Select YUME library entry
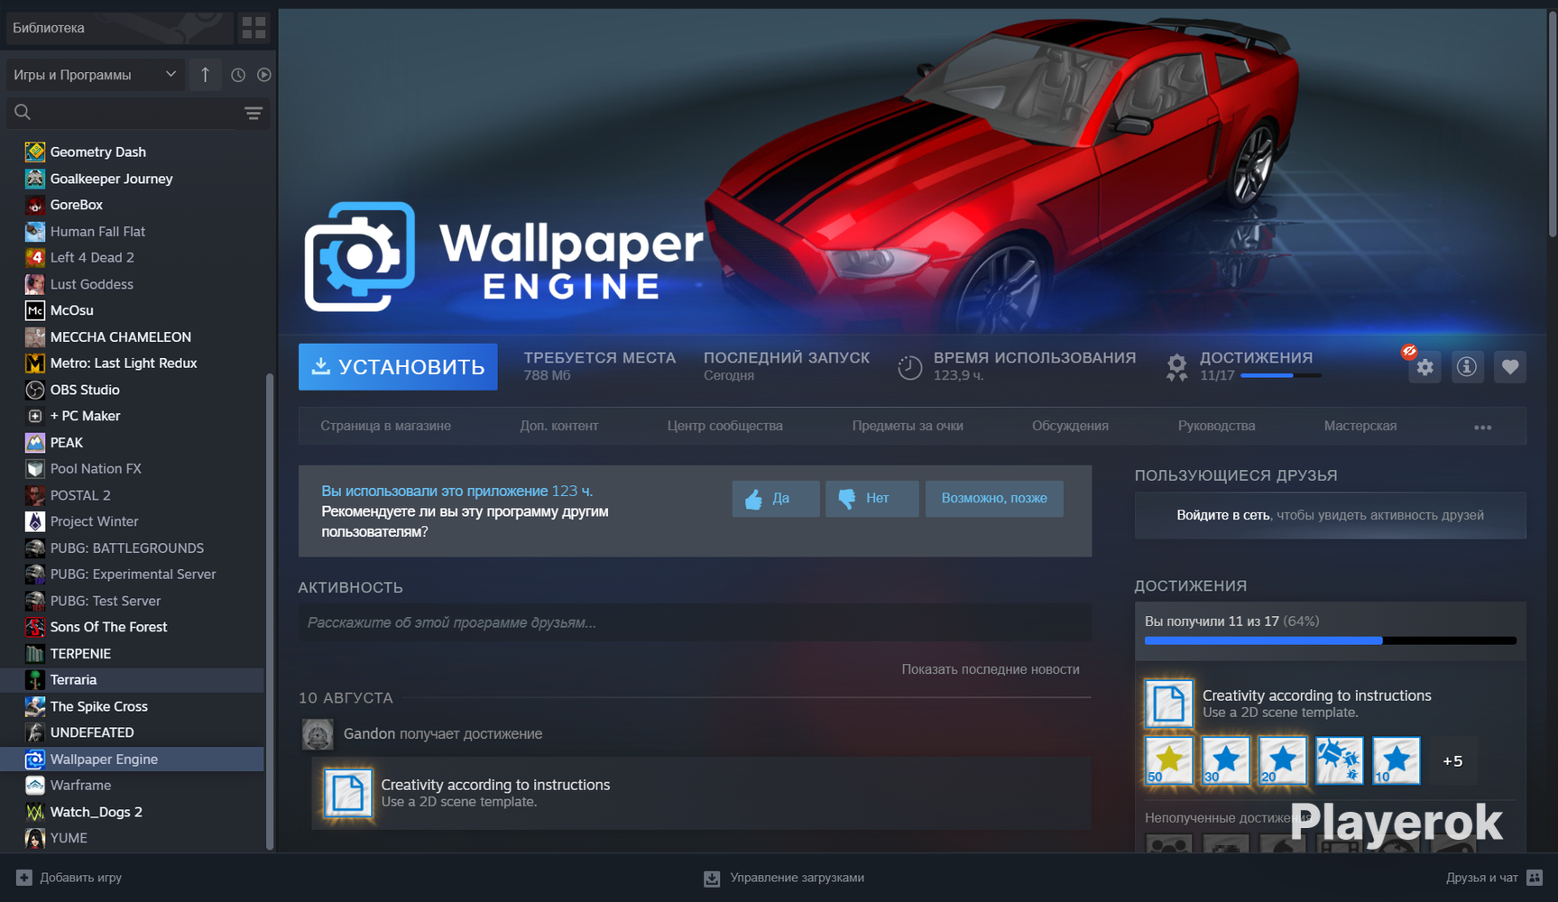The image size is (1558, 902). [x=69, y=838]
